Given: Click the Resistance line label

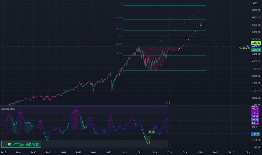Looking at the screenshot, I should coord(244,48).
